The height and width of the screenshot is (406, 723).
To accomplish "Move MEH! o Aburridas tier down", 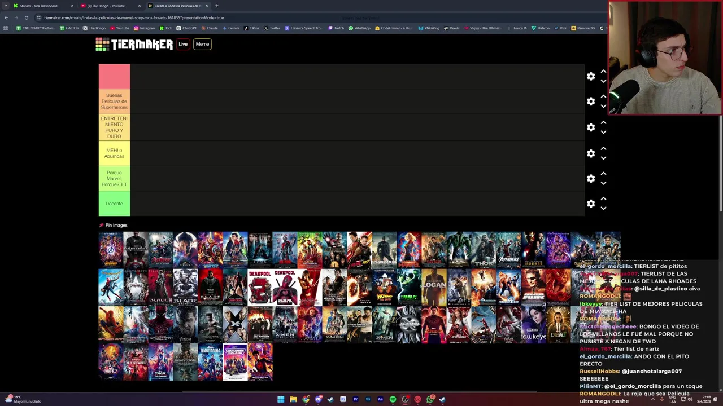I will click(x=603, y=158).
